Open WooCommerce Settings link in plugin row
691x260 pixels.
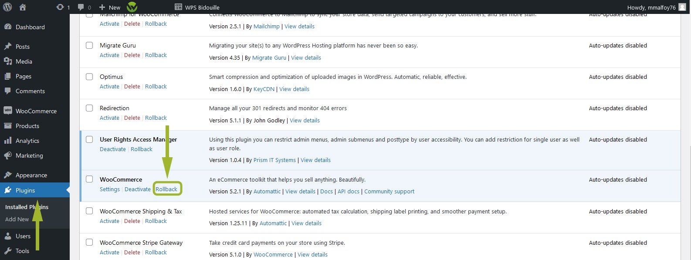[x=109, y=189]
